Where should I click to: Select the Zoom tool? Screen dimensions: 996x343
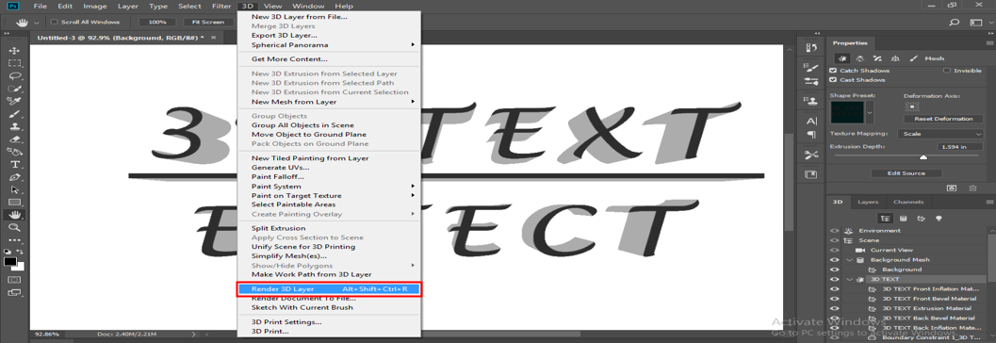(15, 227)
